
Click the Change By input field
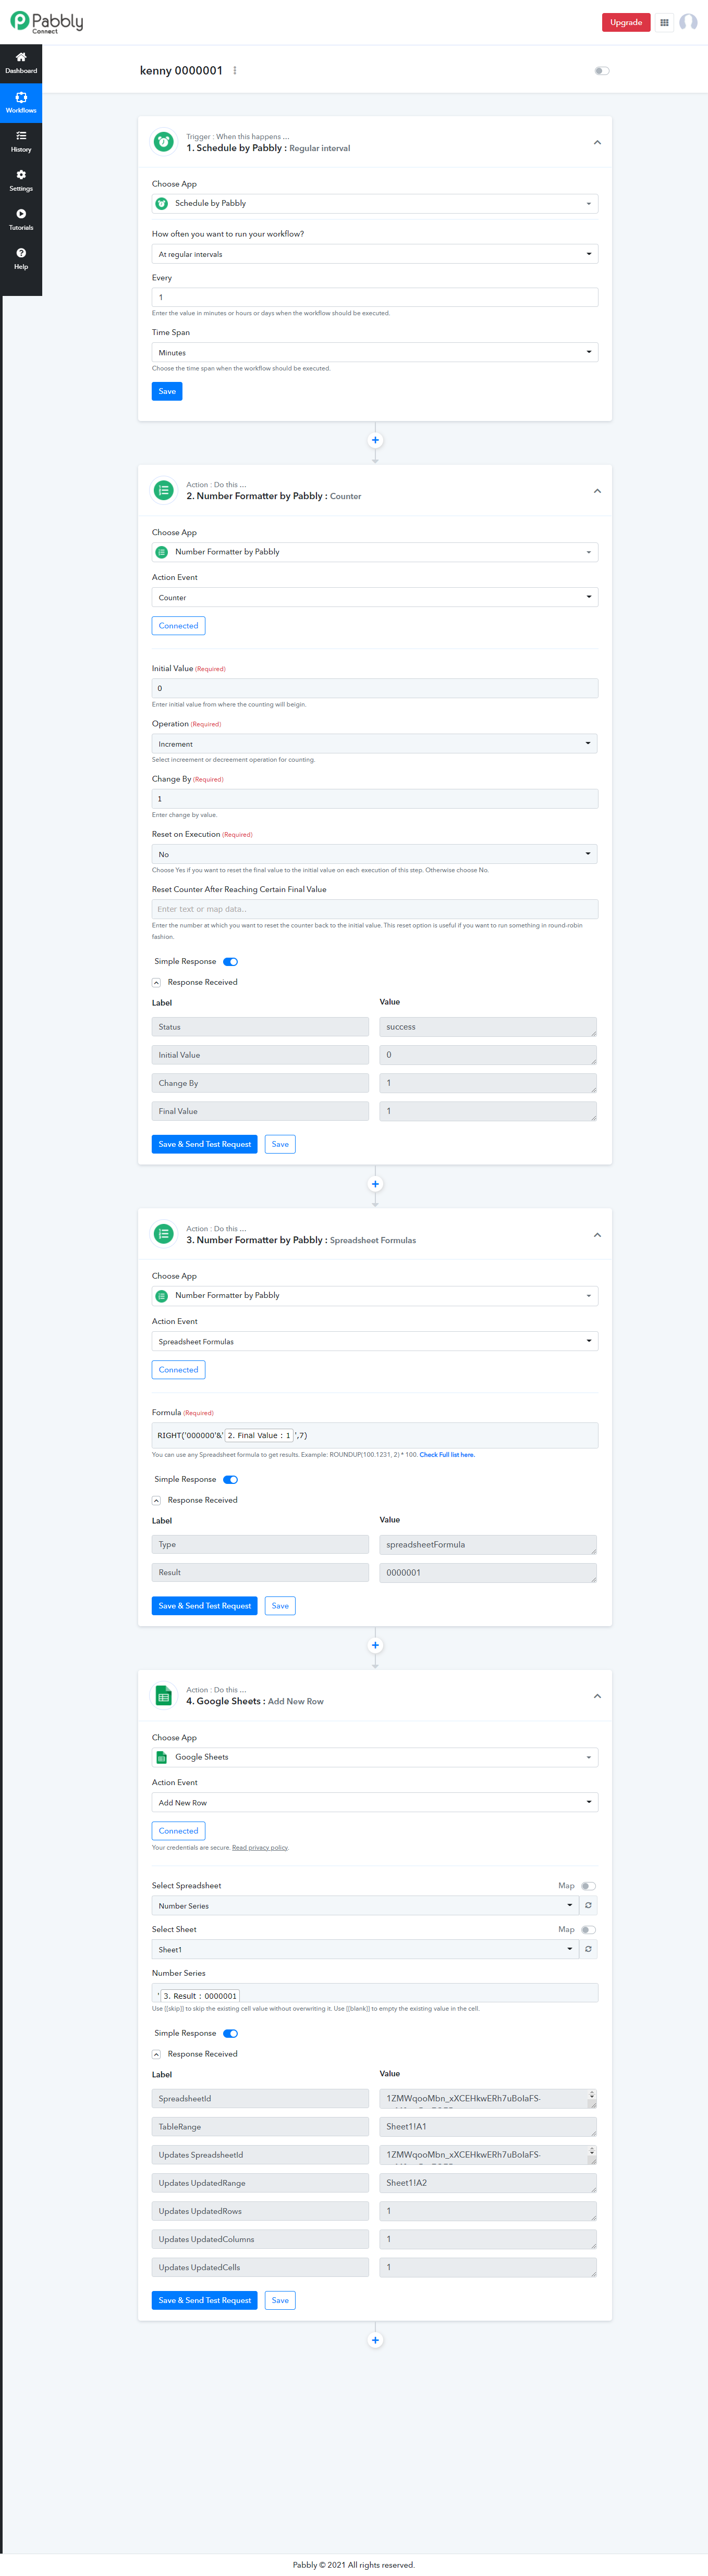tap(375, 799)
